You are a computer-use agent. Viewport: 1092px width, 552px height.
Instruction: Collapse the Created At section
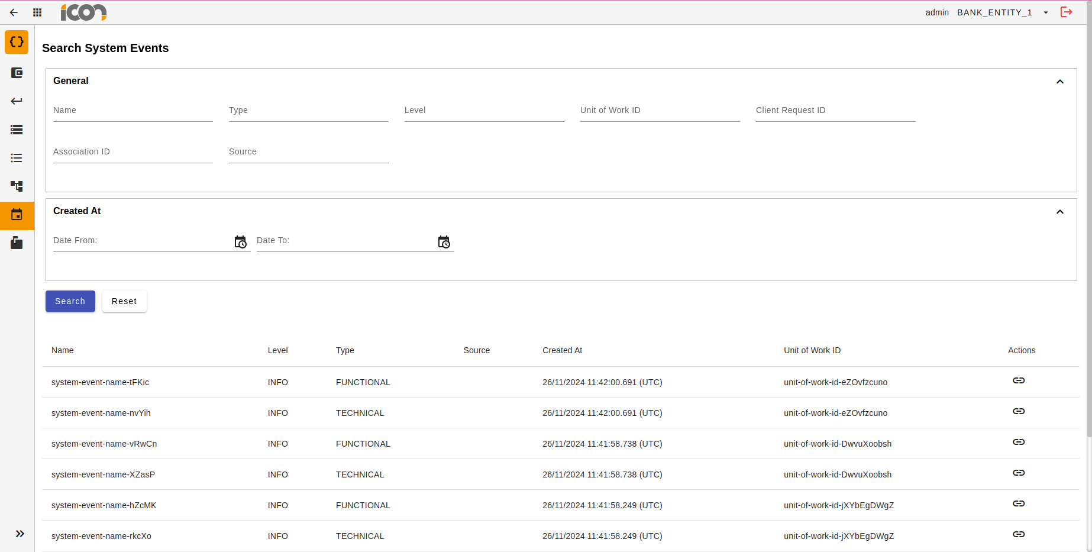(x=1059, y=212)
